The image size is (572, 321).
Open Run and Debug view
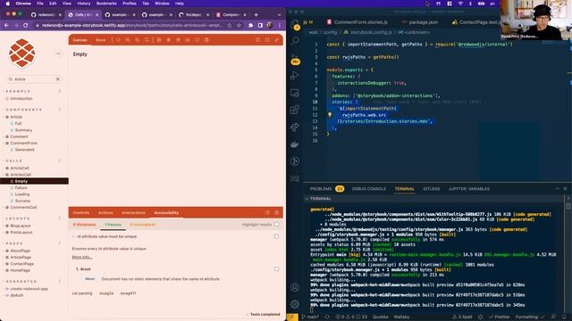click(x=295, y=75)
